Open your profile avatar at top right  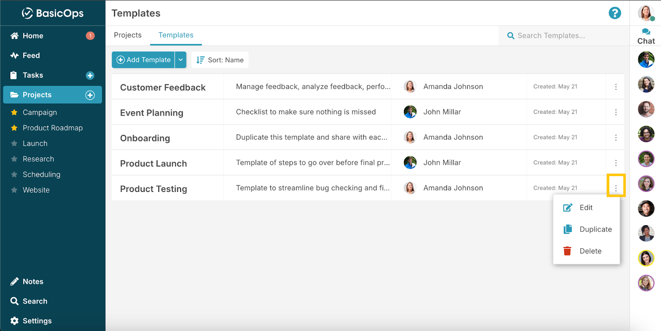pos(646,13)
